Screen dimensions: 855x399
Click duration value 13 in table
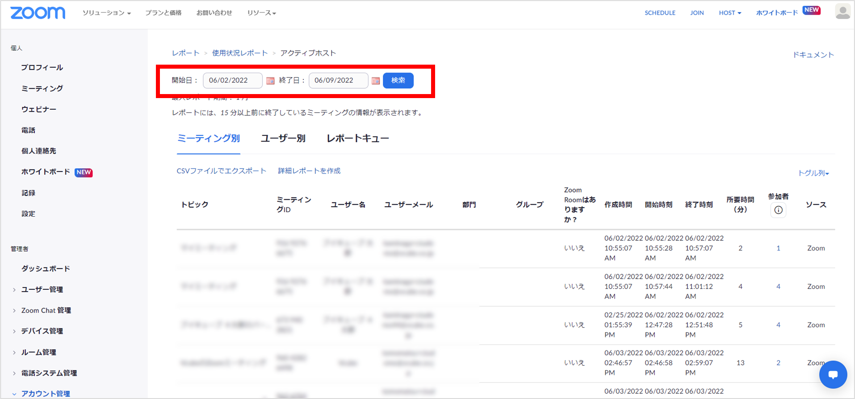740,363
